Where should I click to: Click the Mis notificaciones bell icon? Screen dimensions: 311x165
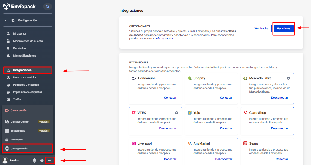(x=8, y=56)
